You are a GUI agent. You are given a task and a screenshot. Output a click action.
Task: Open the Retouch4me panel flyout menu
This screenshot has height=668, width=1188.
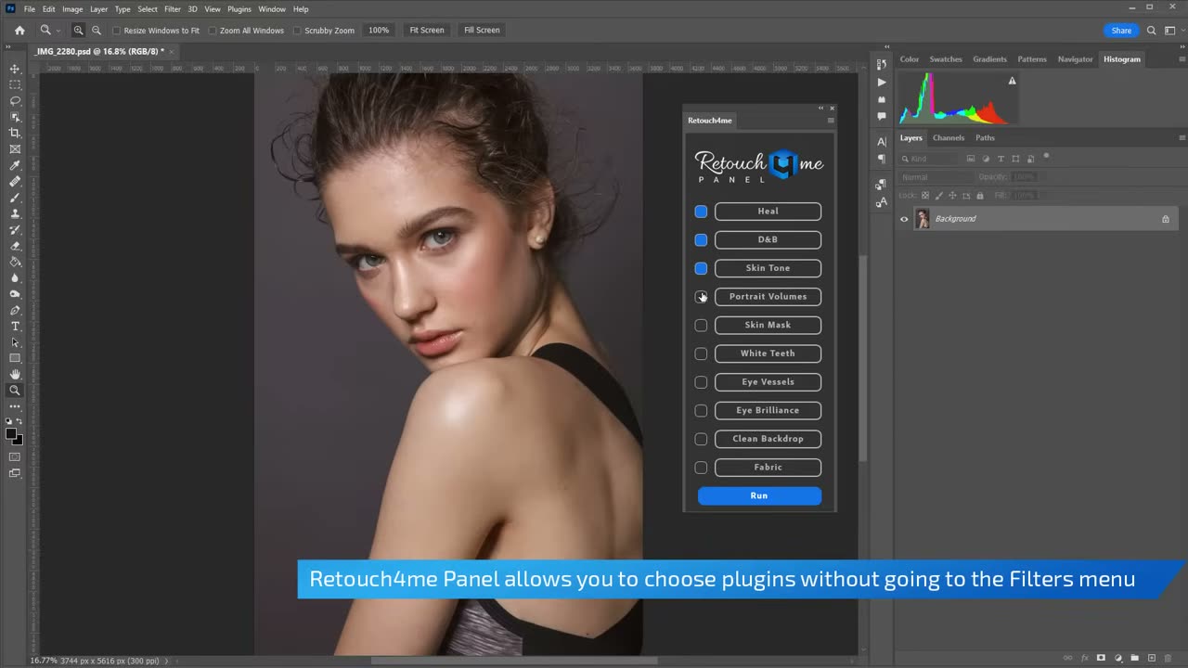pyautogui.click(x=831, y=121)
